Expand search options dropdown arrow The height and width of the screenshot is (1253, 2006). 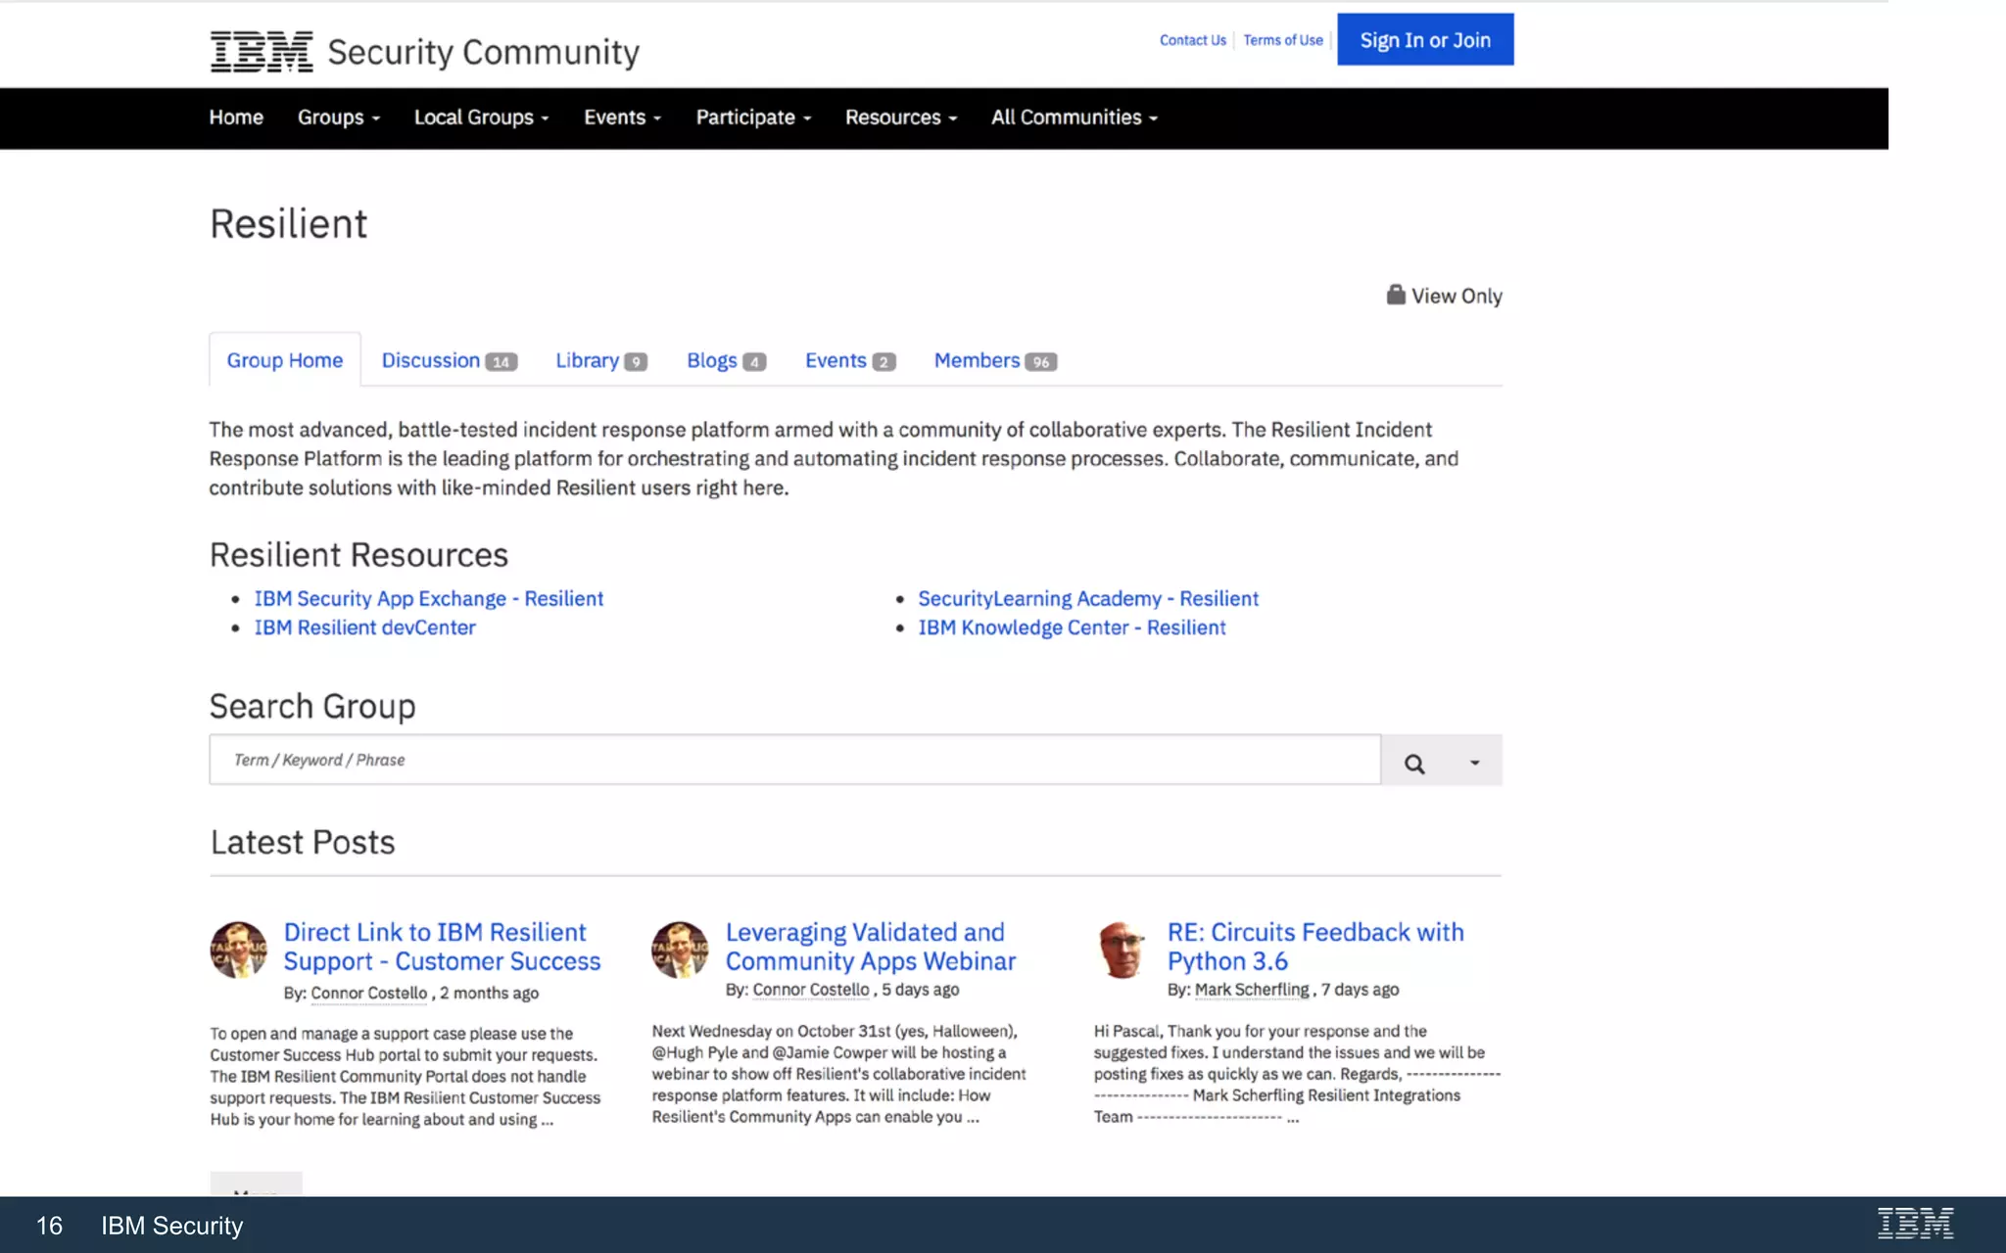[x=1474, y=763]
